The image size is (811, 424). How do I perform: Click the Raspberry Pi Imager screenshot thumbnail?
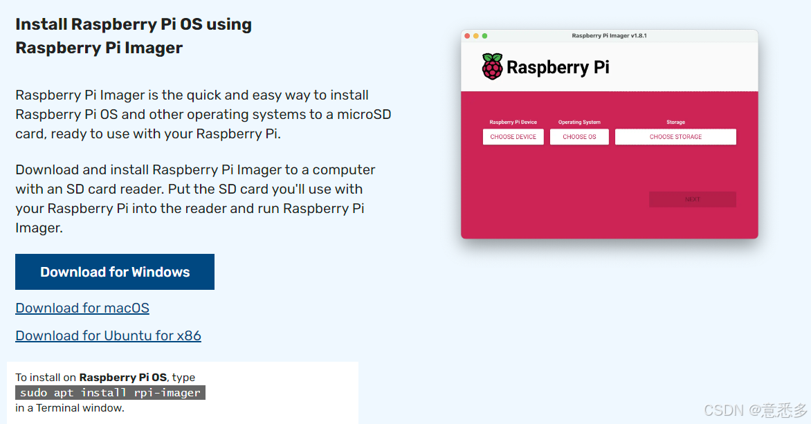point(609,134)
